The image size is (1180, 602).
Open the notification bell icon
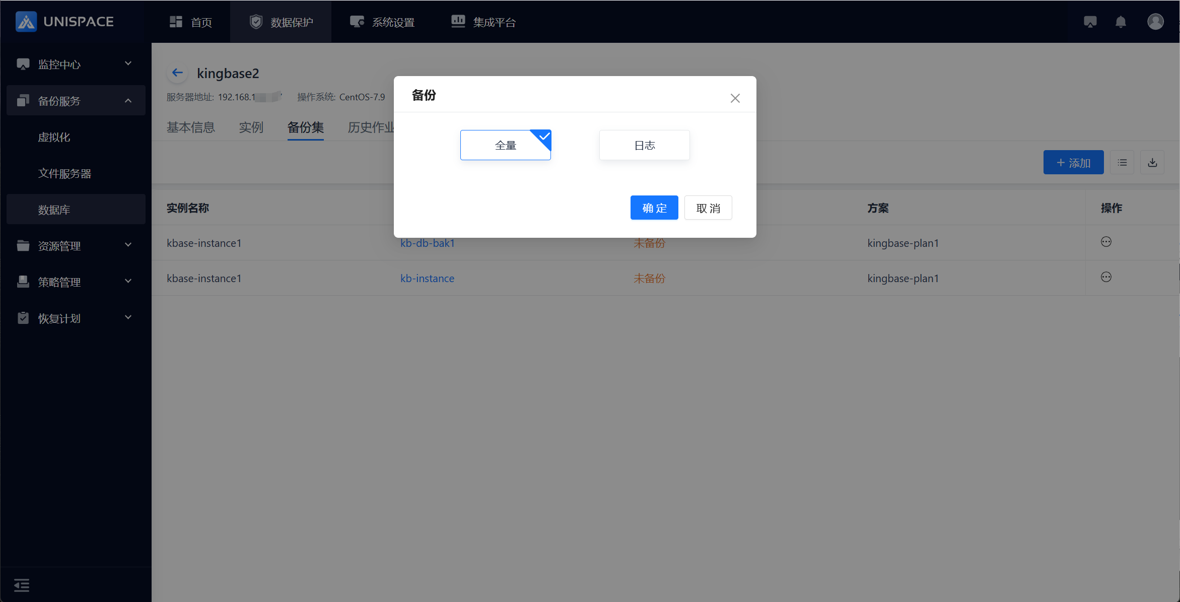(x=1121, y=22)
